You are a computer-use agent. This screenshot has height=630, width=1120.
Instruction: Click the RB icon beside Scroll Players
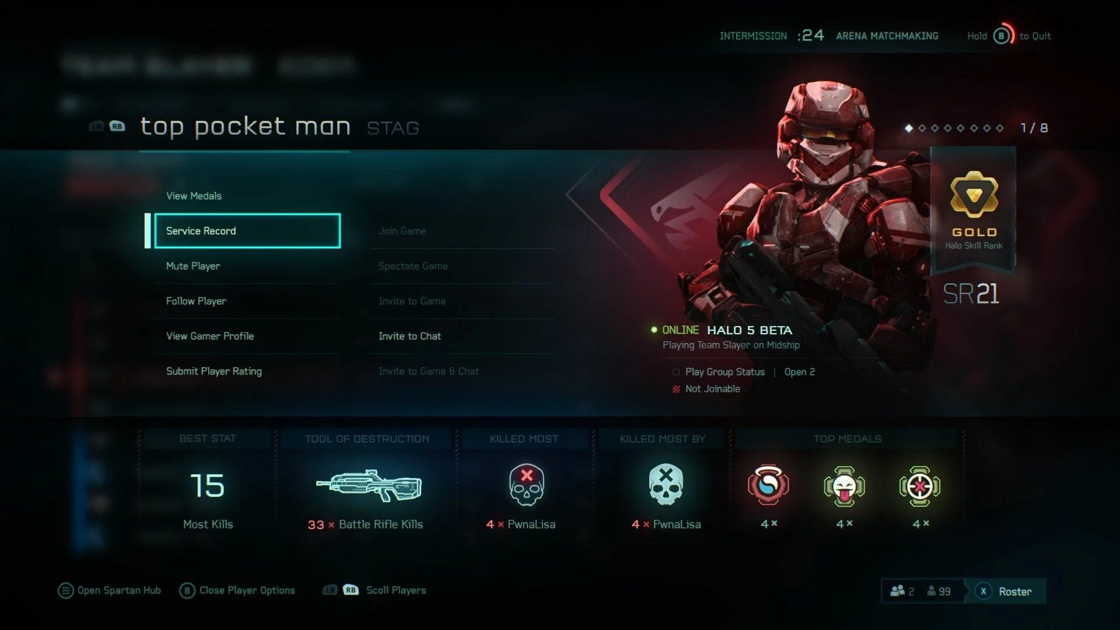pos(351,590)
